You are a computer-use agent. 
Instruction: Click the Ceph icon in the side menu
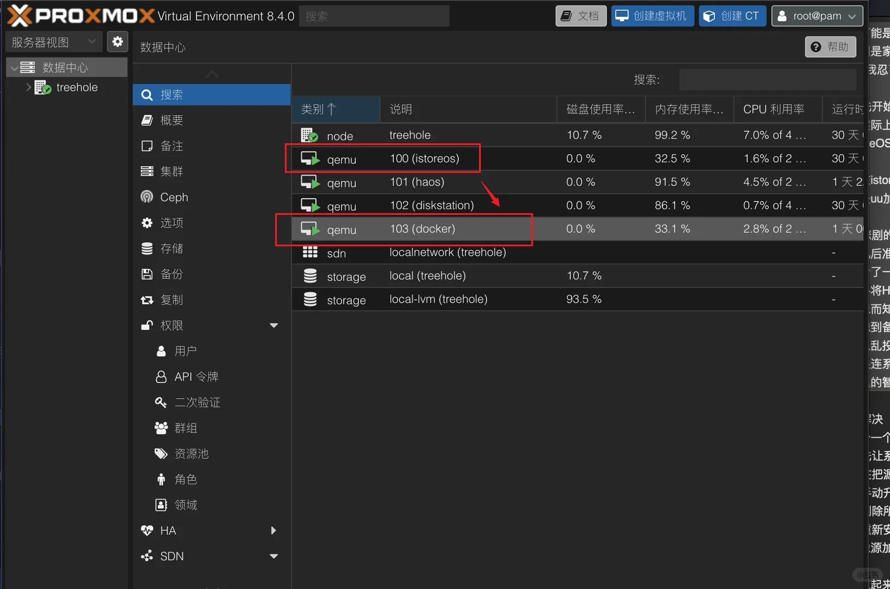pos(147,197)
